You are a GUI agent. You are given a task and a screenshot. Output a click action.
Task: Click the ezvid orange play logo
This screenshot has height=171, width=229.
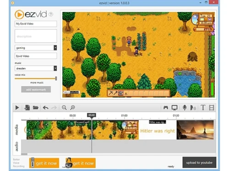tap(19, 15)
